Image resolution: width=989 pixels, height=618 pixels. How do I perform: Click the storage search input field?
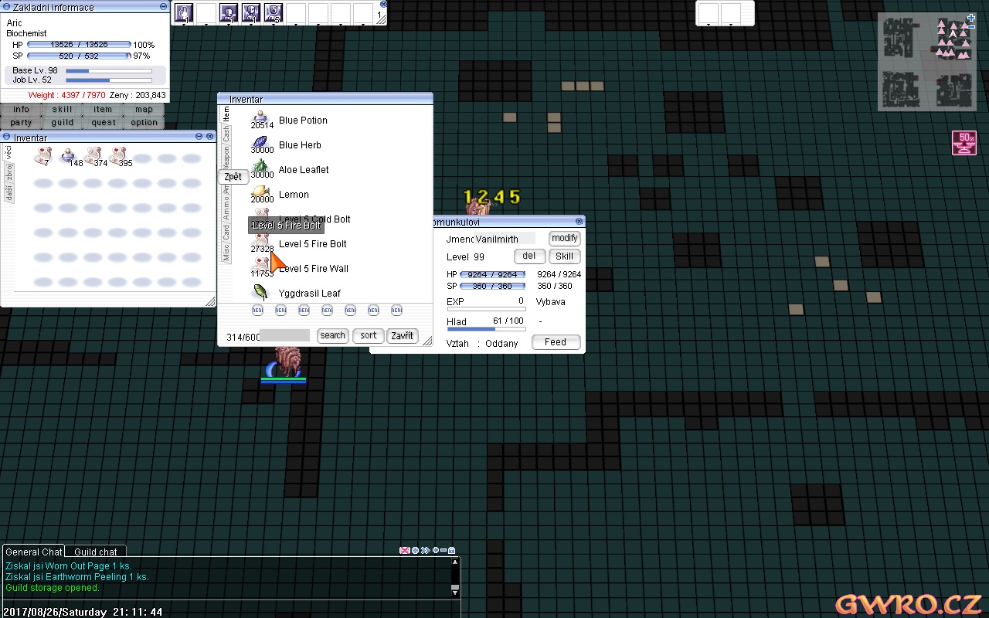[x=284, y=336]
